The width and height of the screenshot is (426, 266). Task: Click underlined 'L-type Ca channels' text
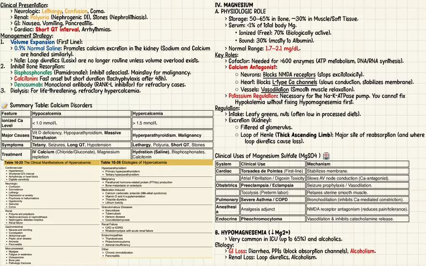[294, 82]
